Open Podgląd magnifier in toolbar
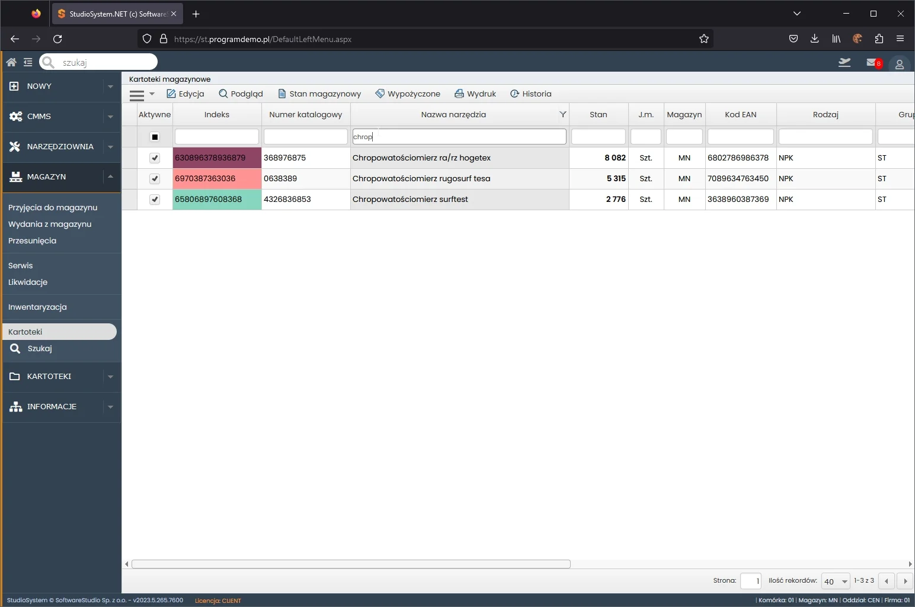Image resolution: width=915 pixels, height=607 pixels. pyautogui.click(x=241, y=94)
